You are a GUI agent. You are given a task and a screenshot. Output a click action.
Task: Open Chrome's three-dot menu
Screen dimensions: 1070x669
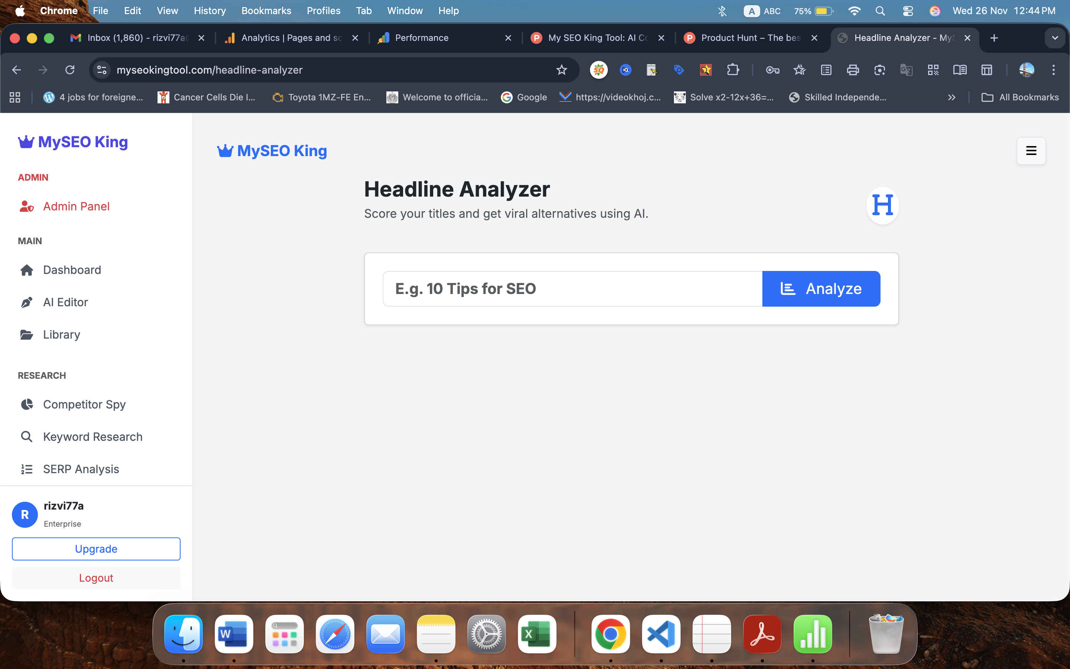coord(1054,70)
